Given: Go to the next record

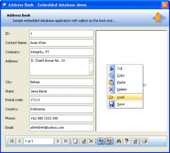Looking at the screenshot, I should pyautogui.click(x=58, y=141).
